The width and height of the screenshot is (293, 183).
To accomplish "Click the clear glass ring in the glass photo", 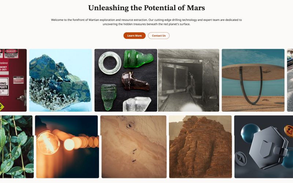I will pyautogui.click(x=110, y=63).
